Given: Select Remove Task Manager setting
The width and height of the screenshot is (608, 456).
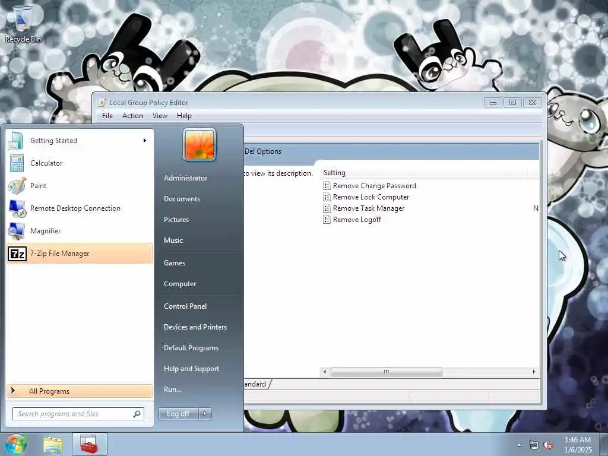Looking at the screenshot, I should pyautogui.click(x=369, y=208).
